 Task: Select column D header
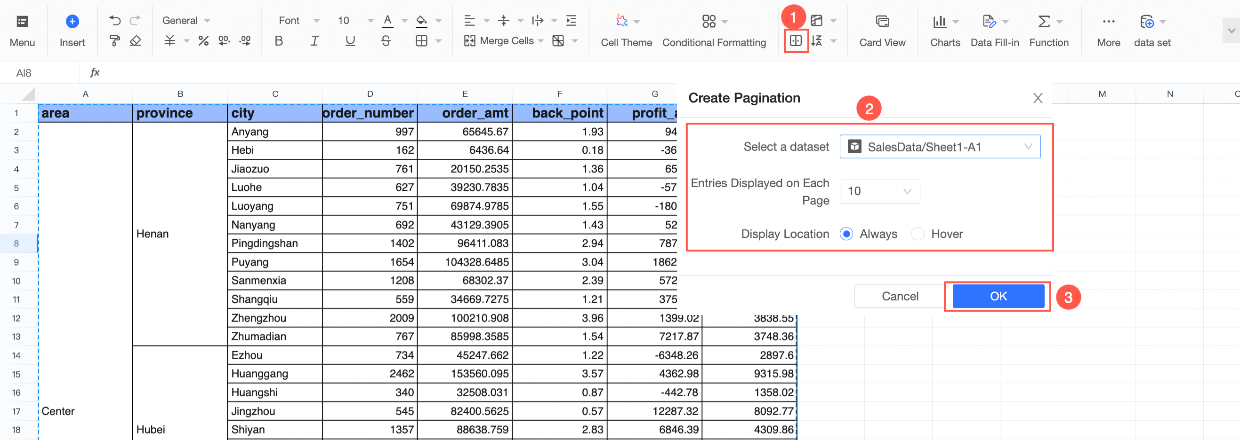tap(370, 94)
